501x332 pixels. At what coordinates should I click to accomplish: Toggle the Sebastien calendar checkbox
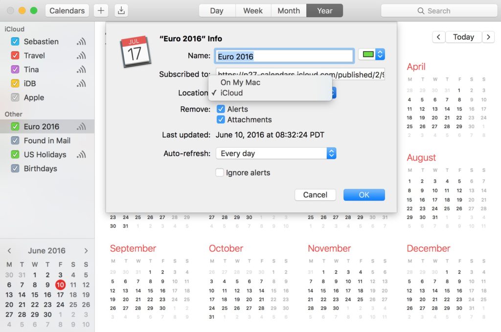coord(15,42)
